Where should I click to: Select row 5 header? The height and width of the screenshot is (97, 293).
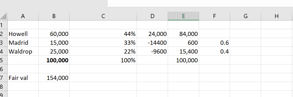4,60
